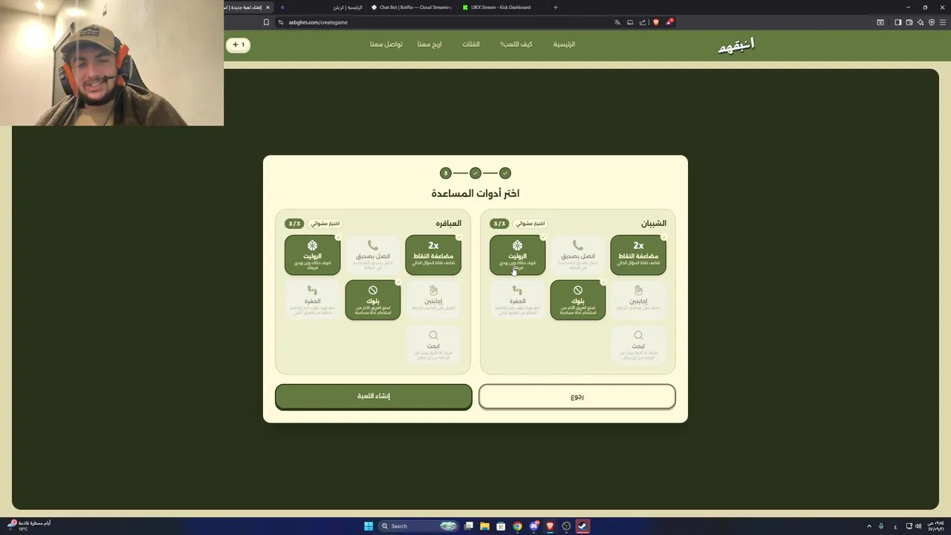The image size is (951, 535).
Task: Open the taskbar clock and date
Action: click(x=934, y=526)
